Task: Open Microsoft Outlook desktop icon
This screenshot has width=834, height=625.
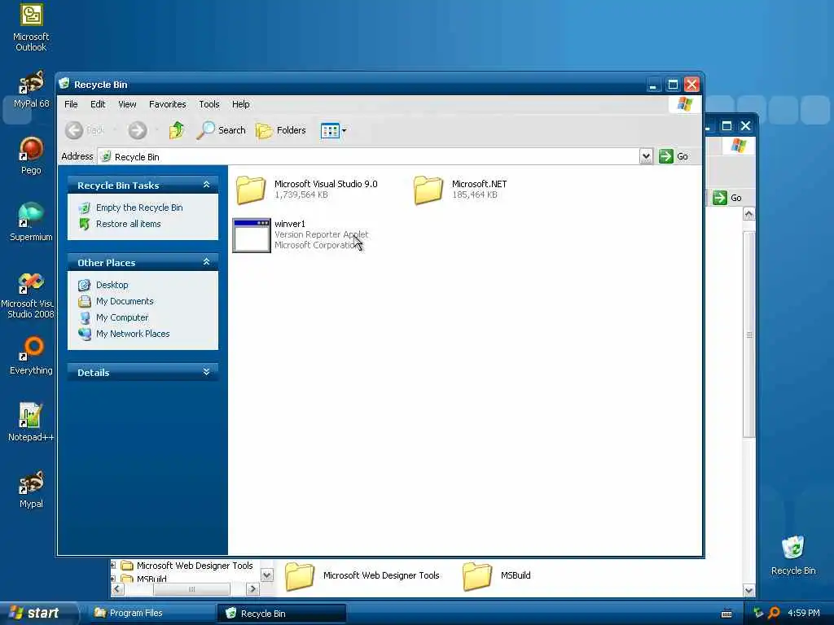Action: [31, 28]
